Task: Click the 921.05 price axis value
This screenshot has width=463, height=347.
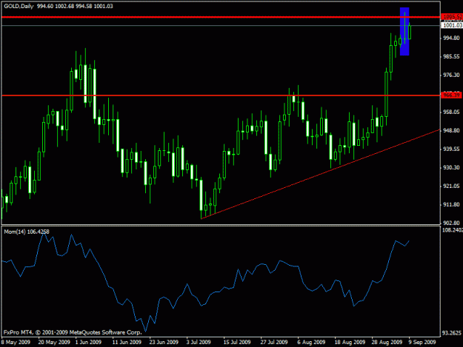Action: pyautogui.click(x=451, y=186)
